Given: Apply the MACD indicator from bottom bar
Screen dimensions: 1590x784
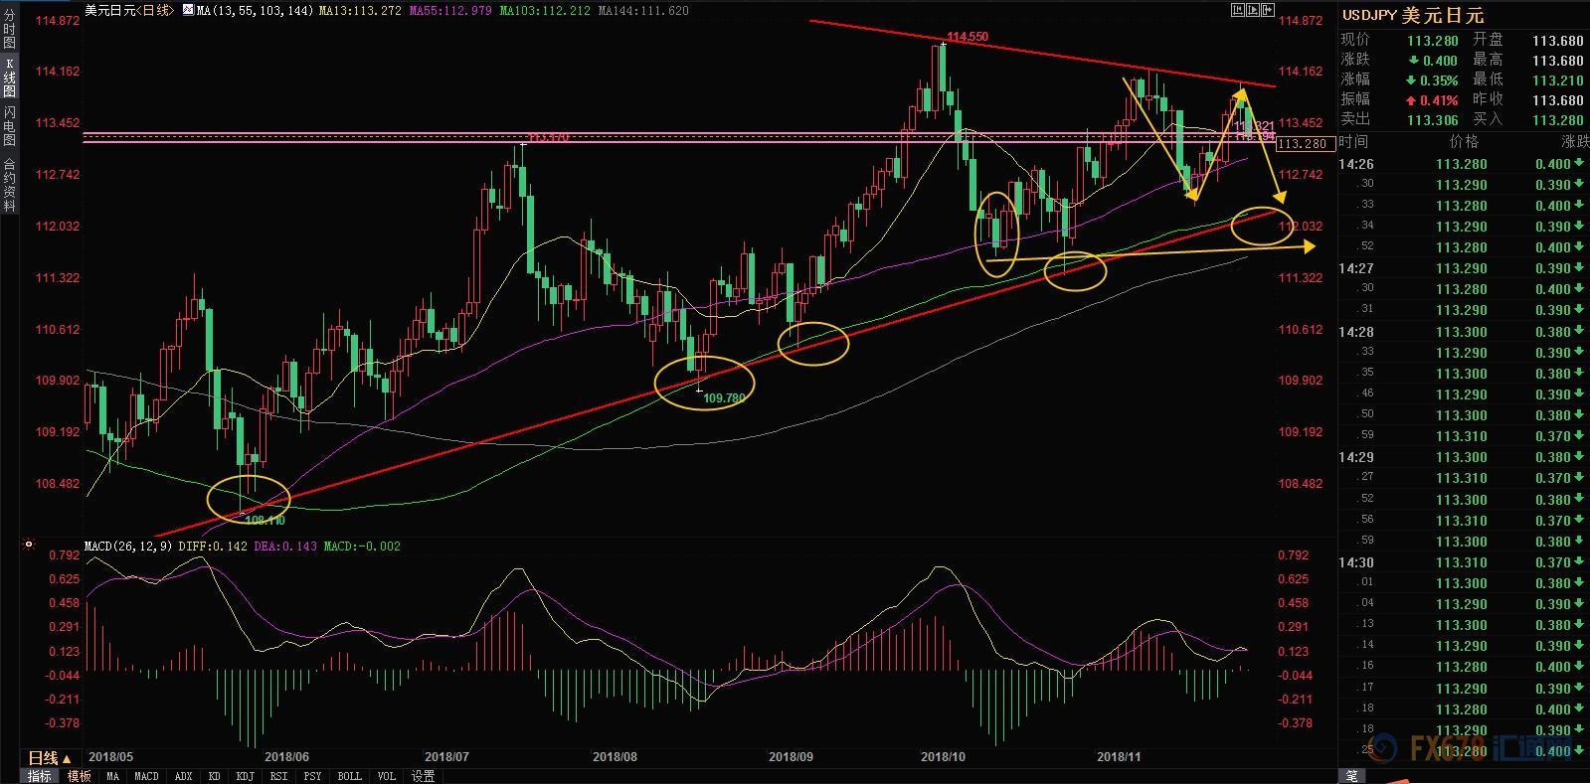Looking at the screenshot, I should point(146,776).
